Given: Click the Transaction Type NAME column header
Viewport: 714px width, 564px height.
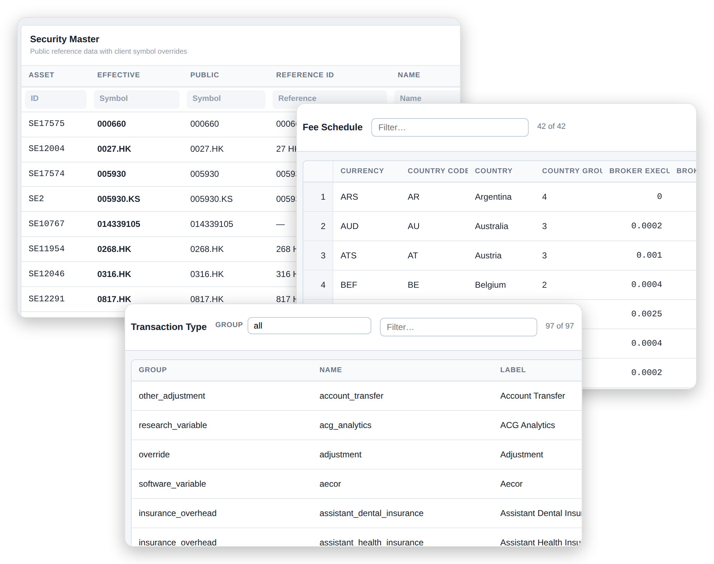Looking at the screenshot, I should (x=331, y=370).
